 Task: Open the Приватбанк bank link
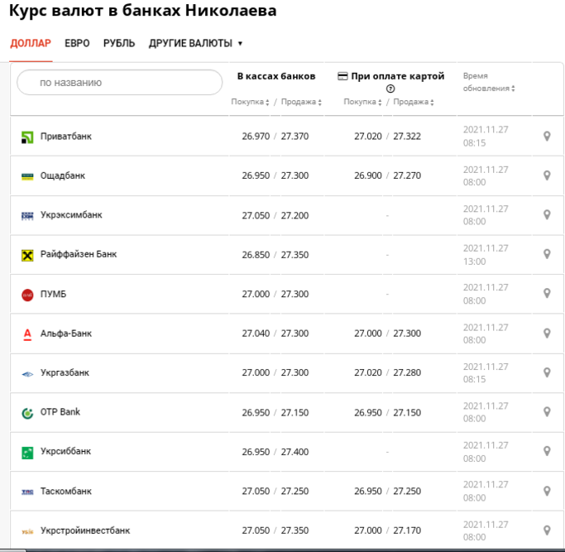(66, 137)
